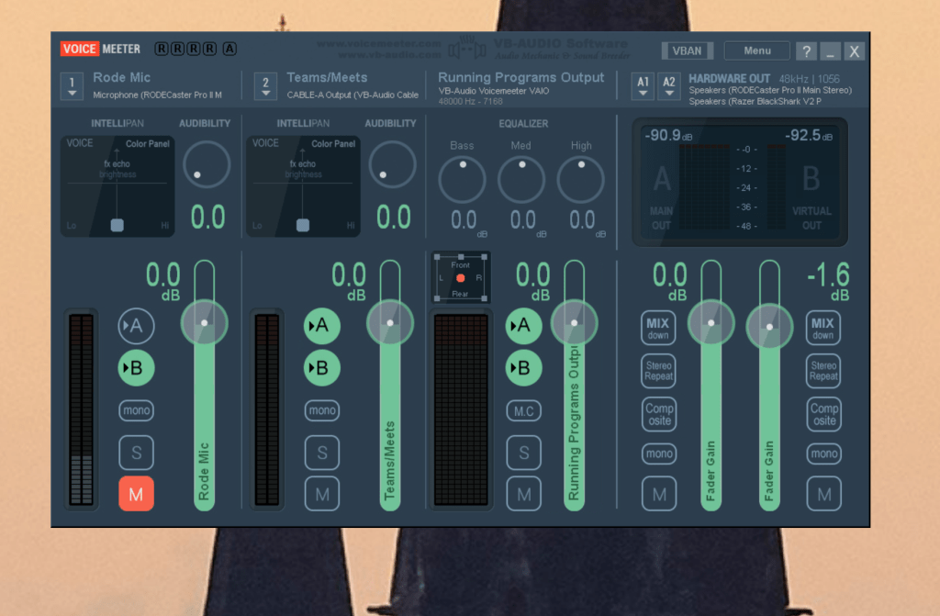The width and height of the screenshot is (940, 616).
Task: Enable mono on Rode Mic strip
Action: [x=136, y=410]
